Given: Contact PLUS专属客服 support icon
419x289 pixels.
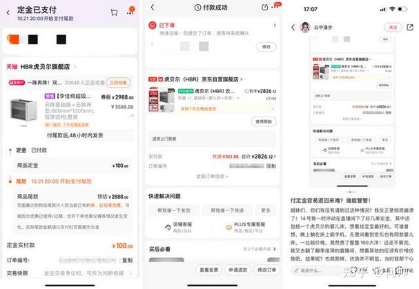Looking at the screenshot, I should (x=229, y=228).
